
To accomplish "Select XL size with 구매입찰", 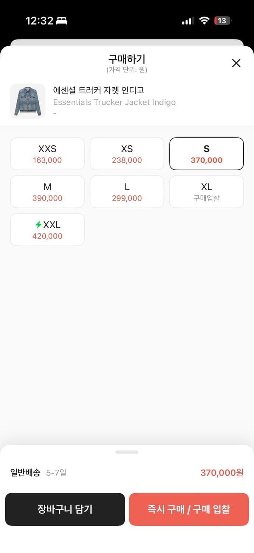I will click(x=207, y=192).
